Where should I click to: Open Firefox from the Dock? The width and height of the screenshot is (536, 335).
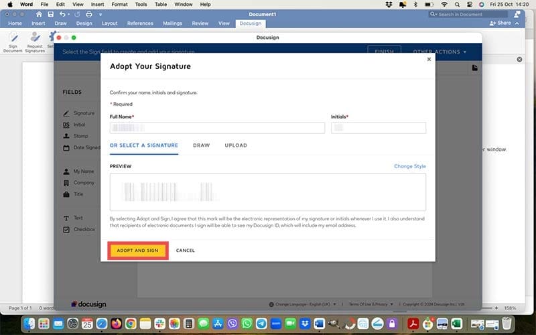[x=116, y=323]
